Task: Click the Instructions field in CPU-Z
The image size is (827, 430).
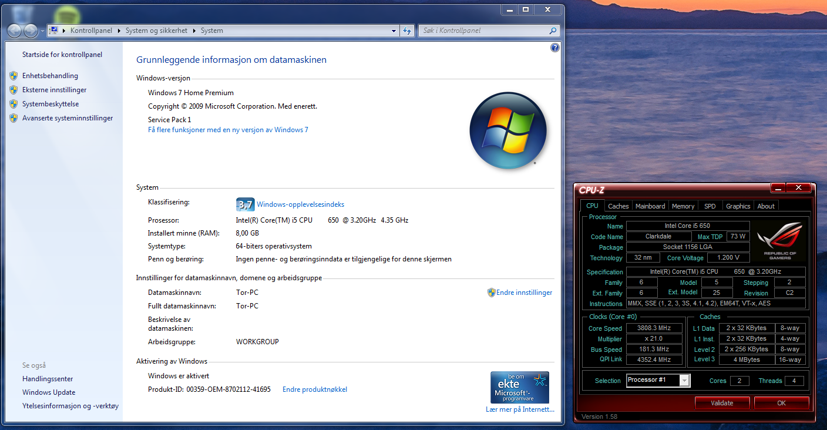Action: (x=716, y=304)
